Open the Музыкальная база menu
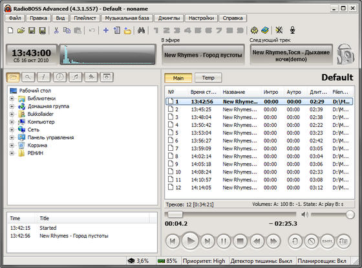 pyautogui.click(x=127, y=18)
